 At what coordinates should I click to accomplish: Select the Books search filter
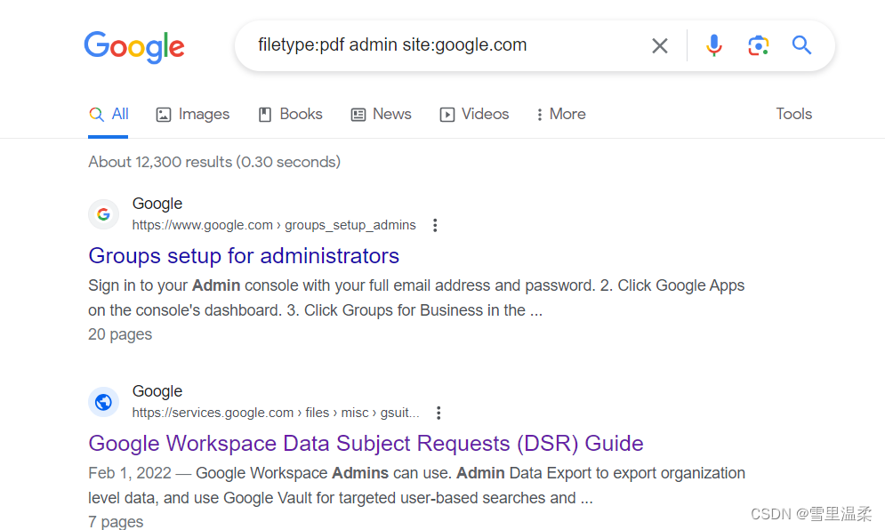(290, 114)
